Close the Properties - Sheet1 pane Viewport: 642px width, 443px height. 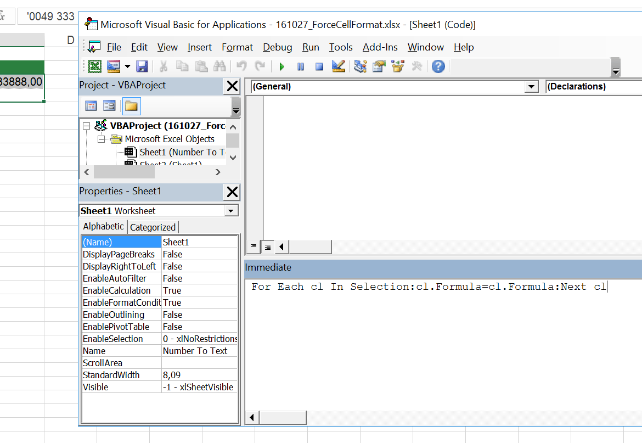point(232,192)
